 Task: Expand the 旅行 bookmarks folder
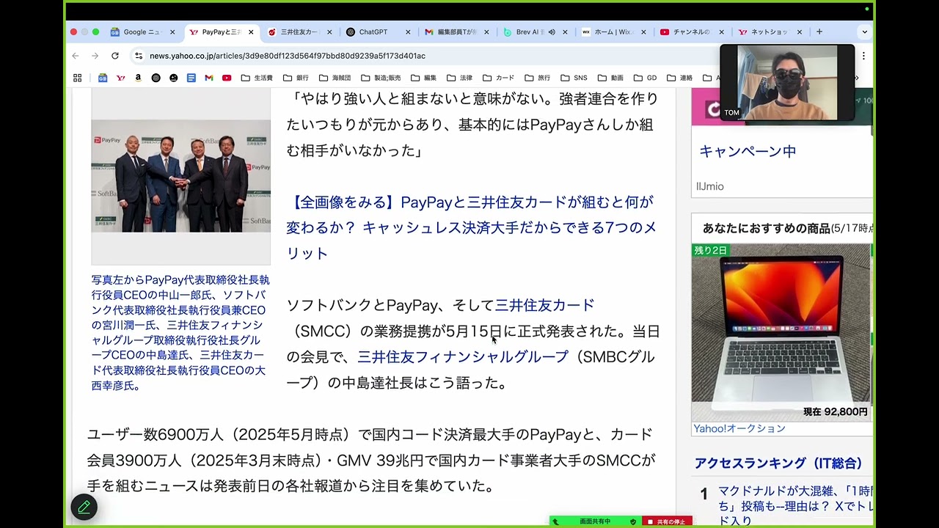pyautogui.click(x=536, y=78)
